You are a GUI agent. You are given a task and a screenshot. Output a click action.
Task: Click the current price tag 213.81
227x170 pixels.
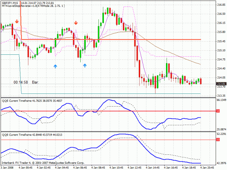pos(221,84)
